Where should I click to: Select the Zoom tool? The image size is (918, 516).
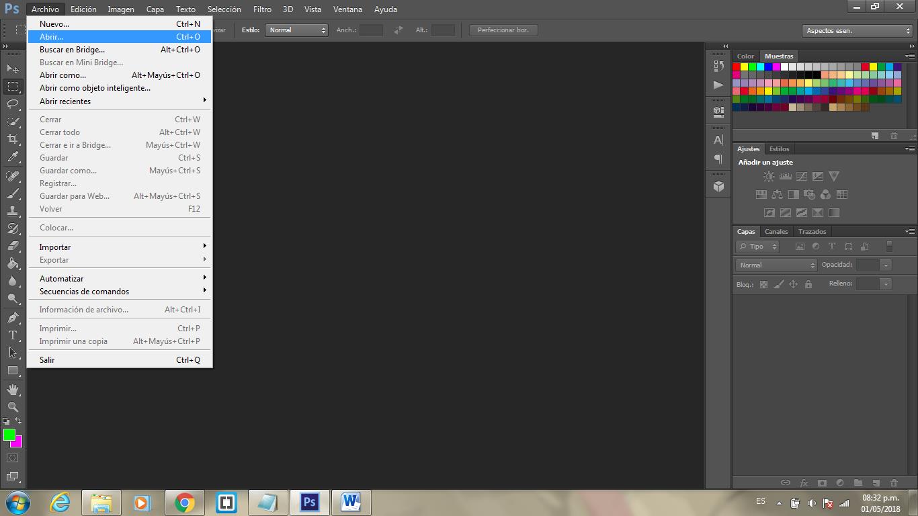pyautogui.click(x=13, y=406)
